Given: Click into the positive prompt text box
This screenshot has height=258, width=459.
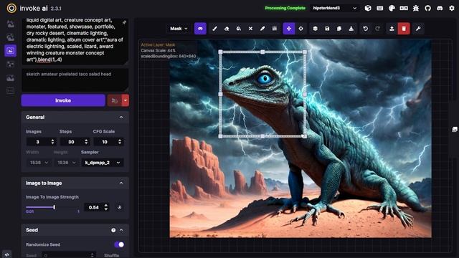Looking at the screenshot, I should tap(75, 42).
